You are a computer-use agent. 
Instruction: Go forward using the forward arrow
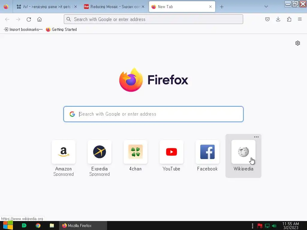point(18,19)
